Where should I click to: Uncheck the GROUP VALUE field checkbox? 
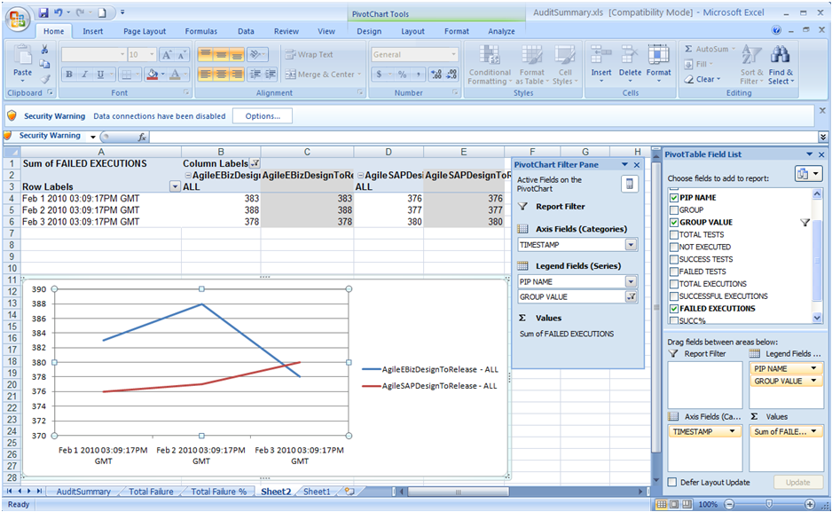point(674,223)
